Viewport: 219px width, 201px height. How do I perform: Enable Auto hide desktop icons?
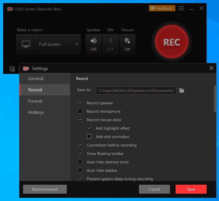click(80, 162)
